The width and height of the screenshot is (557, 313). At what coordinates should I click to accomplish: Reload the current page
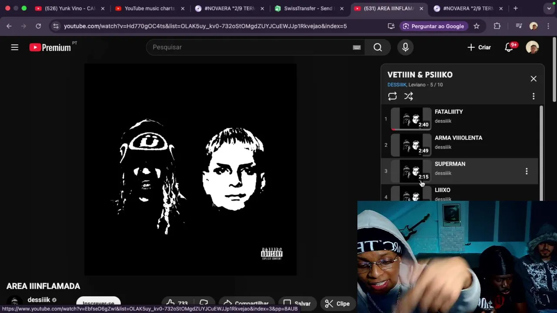pyautogui.click(x=38, y=26)
